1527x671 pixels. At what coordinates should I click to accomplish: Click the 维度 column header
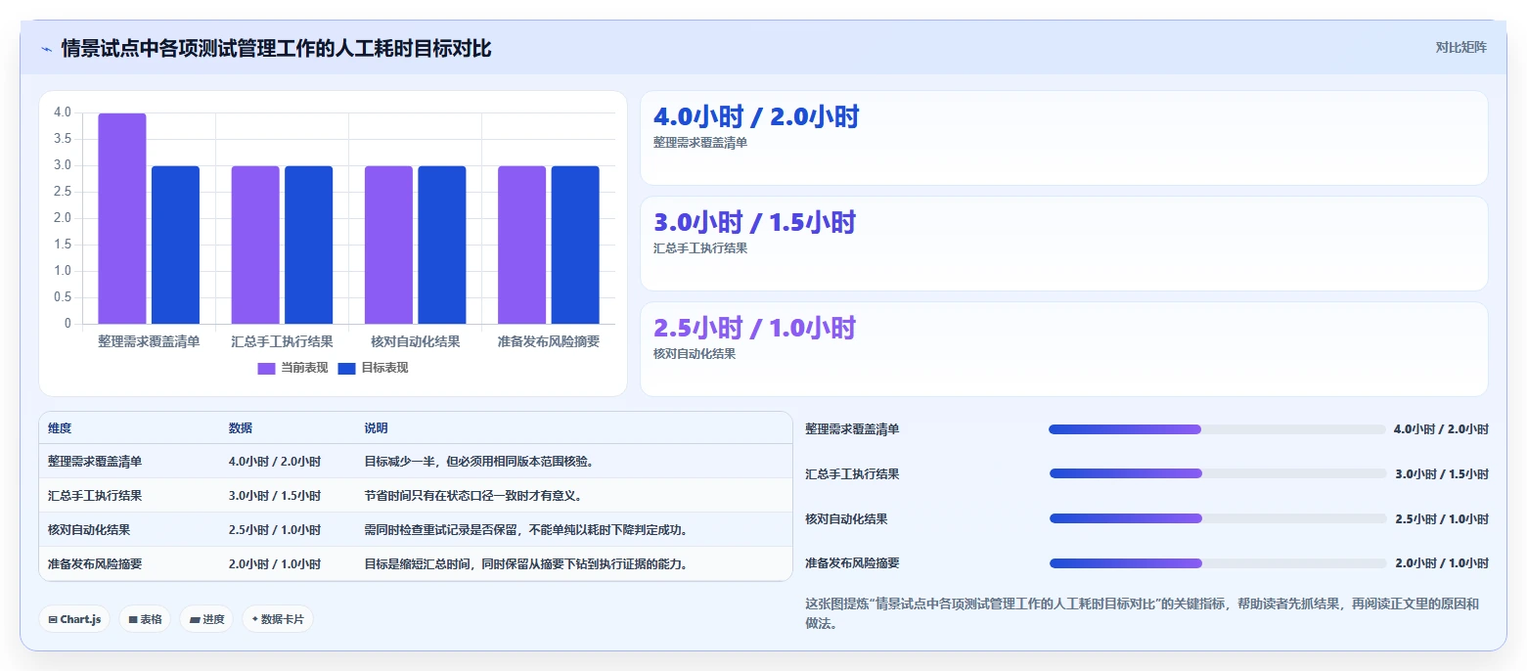coord(60,428)
